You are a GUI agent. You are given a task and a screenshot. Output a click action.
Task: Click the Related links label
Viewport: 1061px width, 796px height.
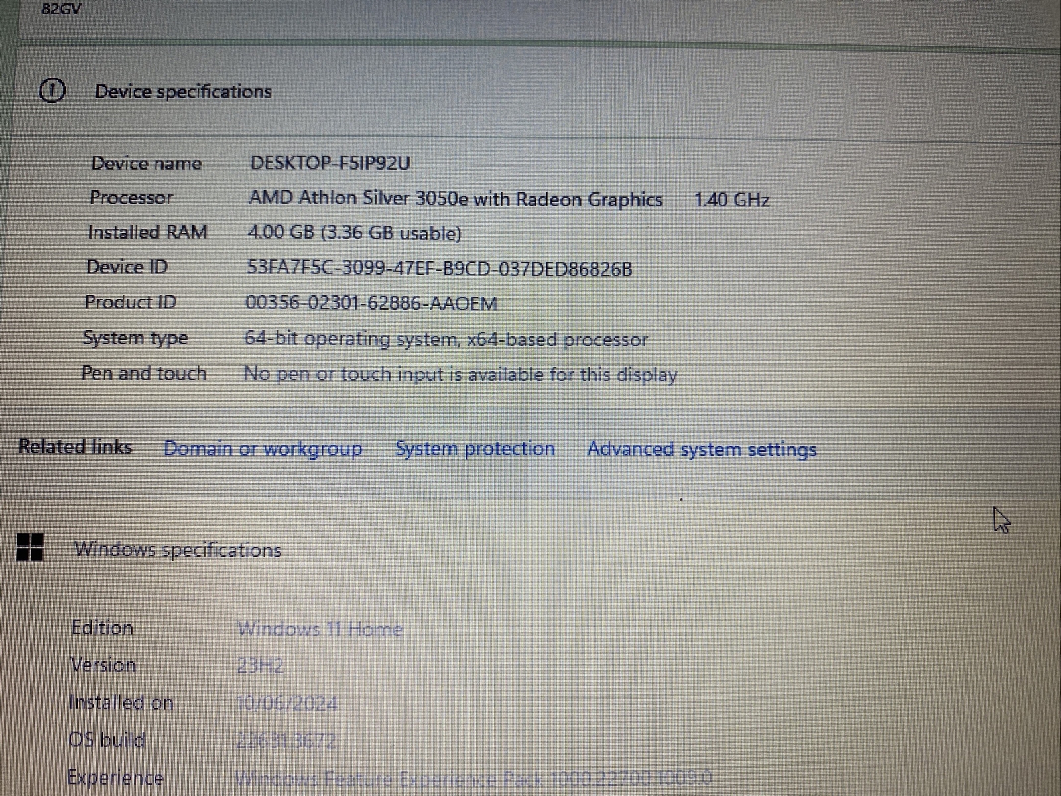pyautogui.click(x=75, y=447)
